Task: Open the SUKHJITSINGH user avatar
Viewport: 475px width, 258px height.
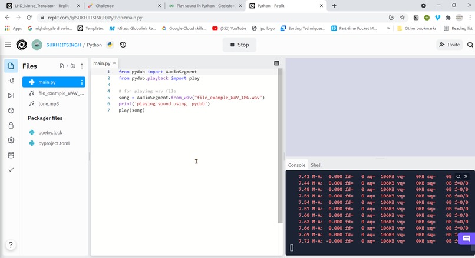Action: point(37,45)
